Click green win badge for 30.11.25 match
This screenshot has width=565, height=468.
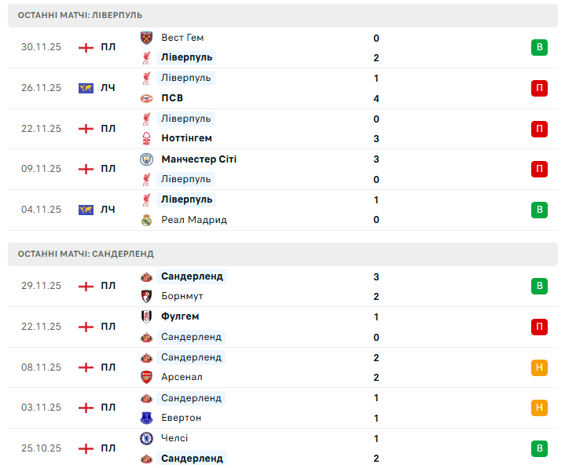click(539, 47)
